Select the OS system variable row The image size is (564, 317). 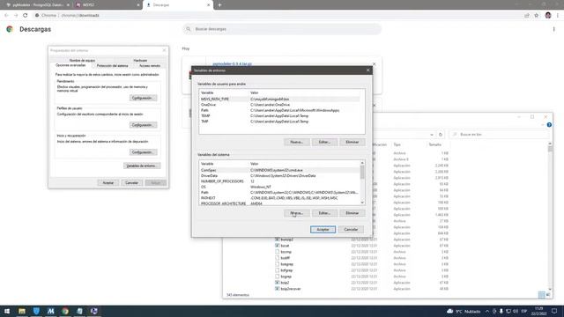(279, 187)
